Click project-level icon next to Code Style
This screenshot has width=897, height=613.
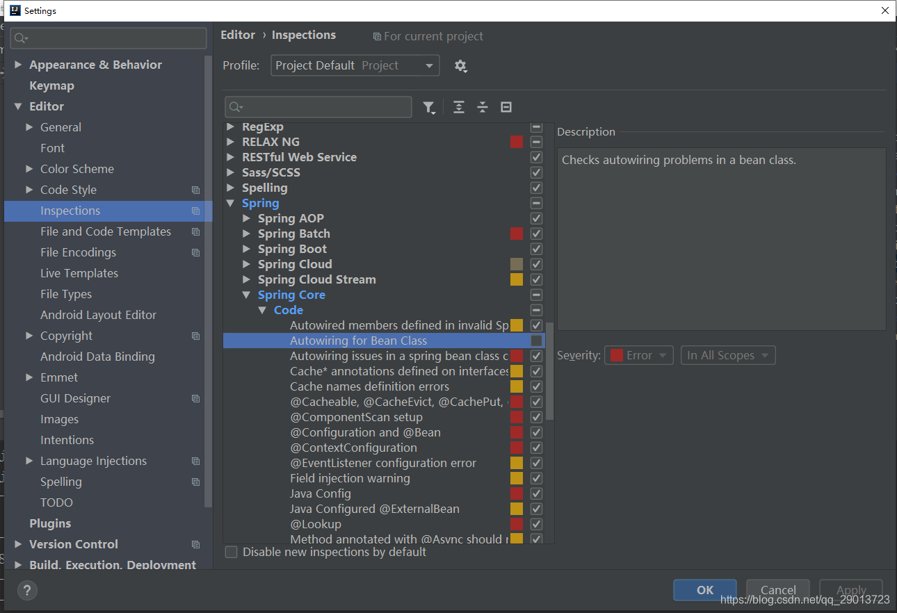[x=195, y=190]
